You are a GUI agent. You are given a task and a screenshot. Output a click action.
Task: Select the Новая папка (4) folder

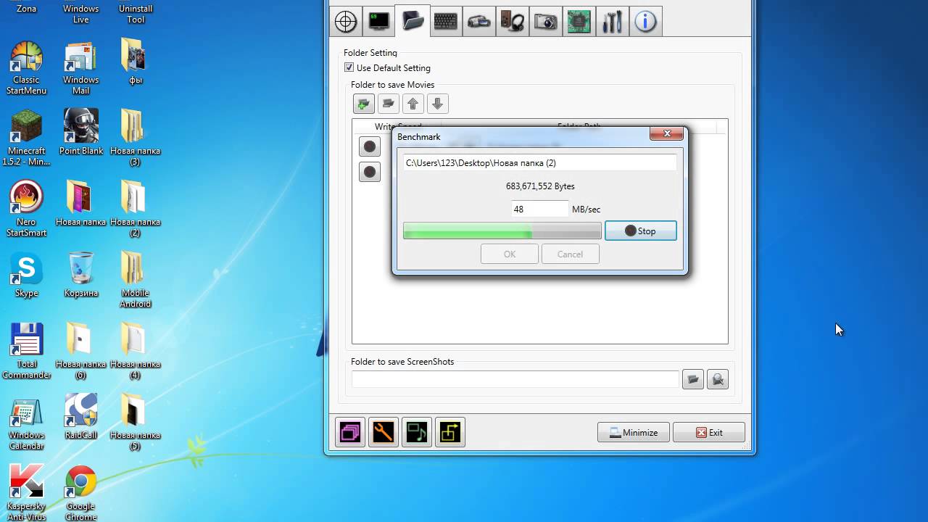point(135,352)
